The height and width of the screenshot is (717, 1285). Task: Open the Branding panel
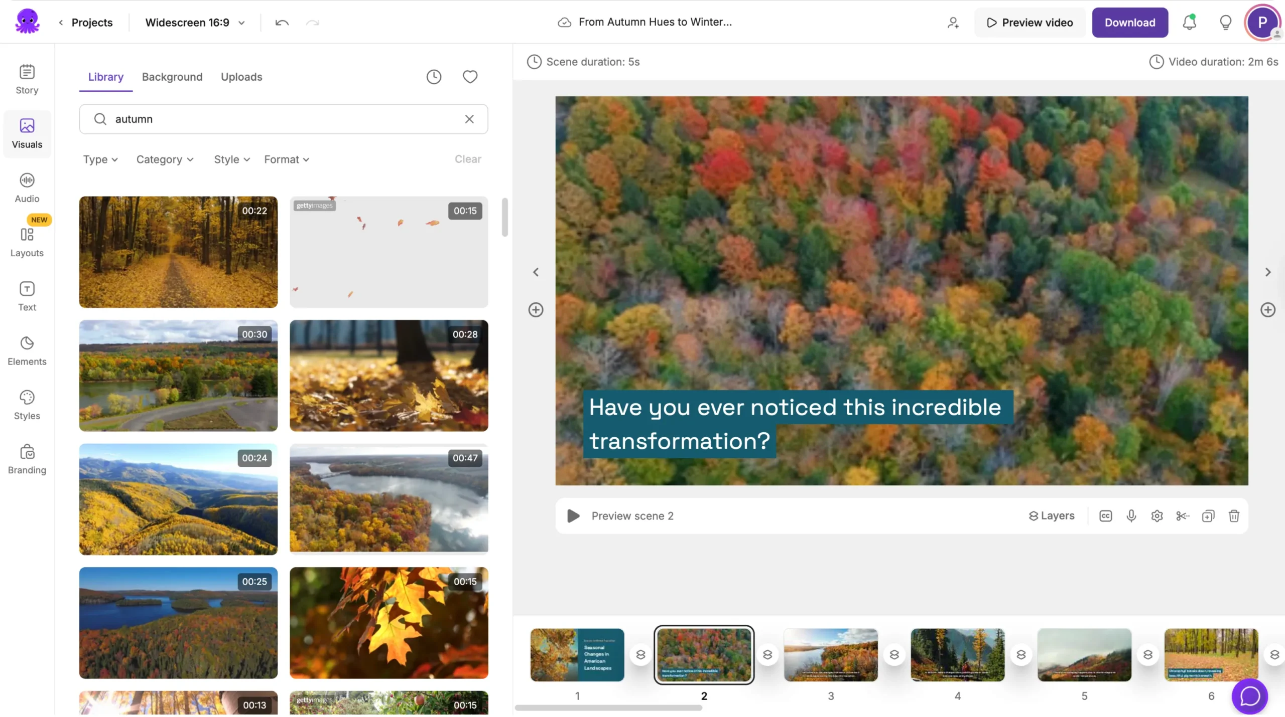27,459
